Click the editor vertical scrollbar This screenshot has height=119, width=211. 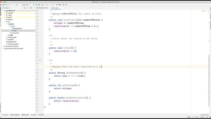(x=209, y=80)
